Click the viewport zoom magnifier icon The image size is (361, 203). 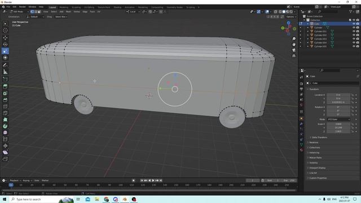294,39
